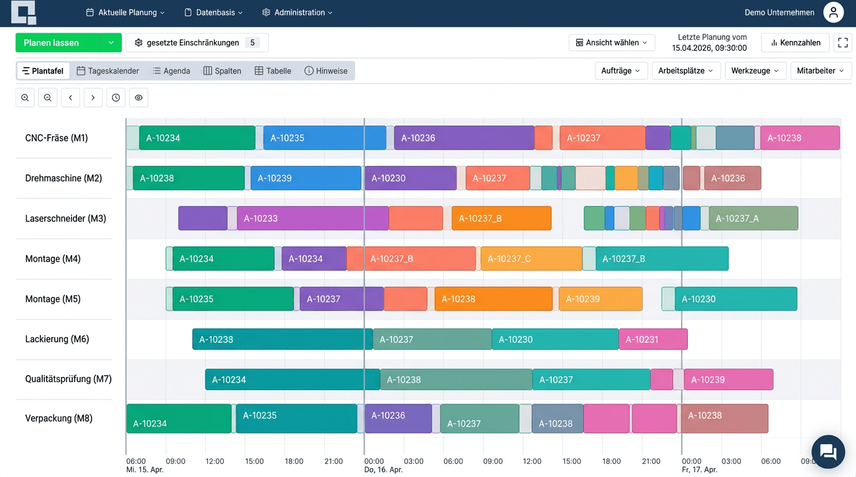The image size is (856, 477).
Task: Open the Datenbasis menu
Action: (213, 12)
